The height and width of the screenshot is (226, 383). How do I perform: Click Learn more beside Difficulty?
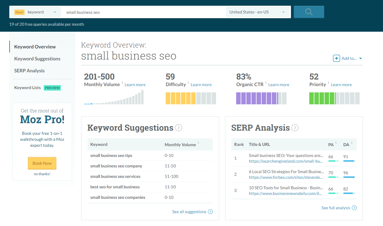[x=201, y=85]
